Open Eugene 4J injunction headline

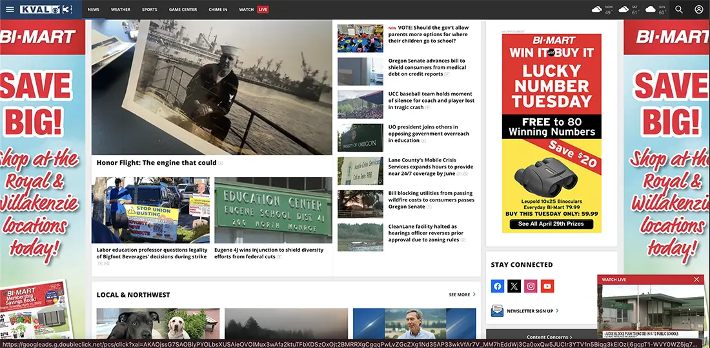[269, 253]
